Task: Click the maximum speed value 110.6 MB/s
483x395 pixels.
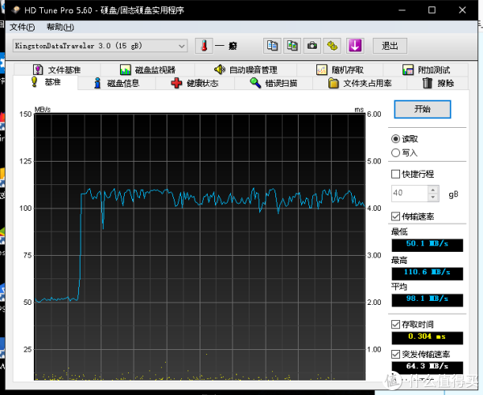Action: [427, 274]
